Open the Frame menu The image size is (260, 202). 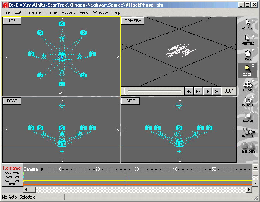click(51, 12)
